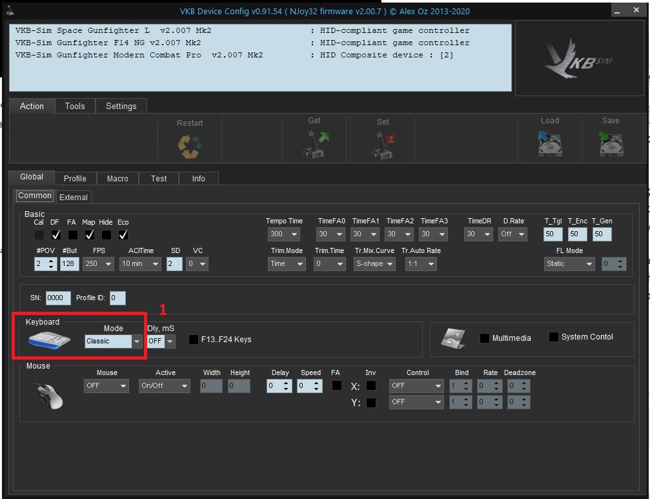Enable the Hide checkbox

click(106, 235)
